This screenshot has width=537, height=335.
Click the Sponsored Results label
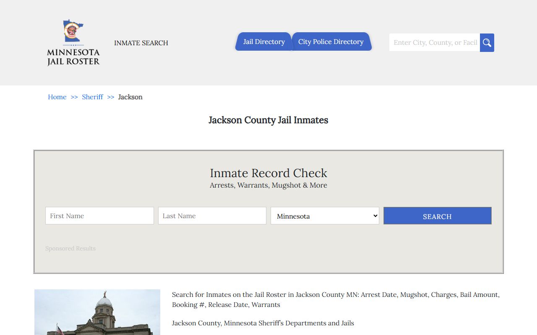click(70, 248)
